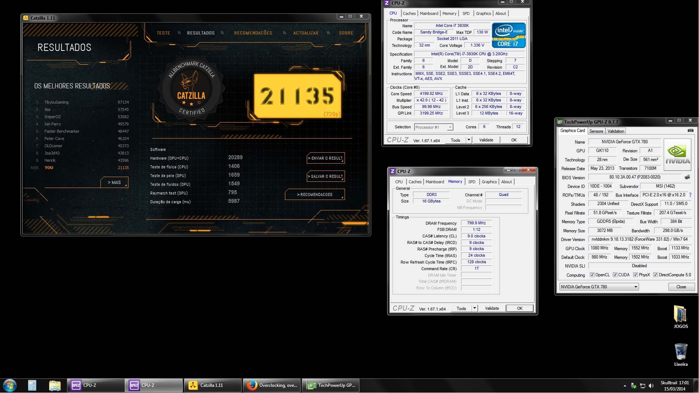Click the Driver Version field in GPU-Z
The image size is (699, 393).
(639, 239)
